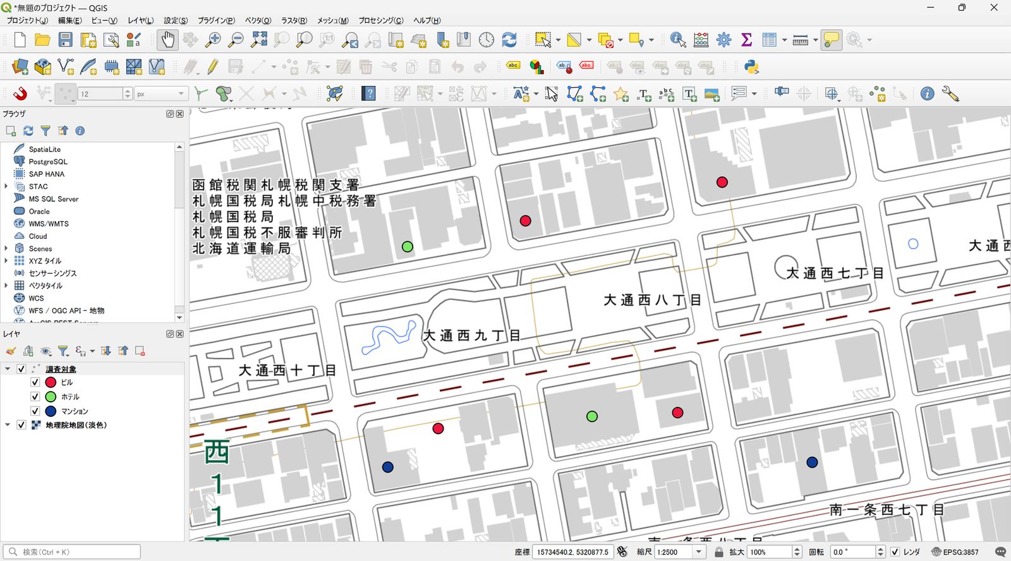Open the field calculator gear icon
The image size is (1011, 561).
(723, 40)
